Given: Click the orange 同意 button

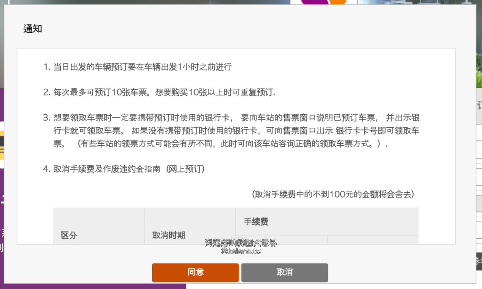Looking at the screenshot, I should [x=195, y=273].
